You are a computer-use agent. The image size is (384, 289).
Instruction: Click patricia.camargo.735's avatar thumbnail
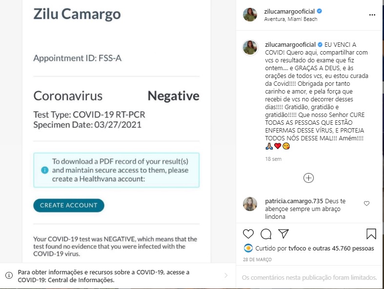pyautogui.click(x=250, y=204)
